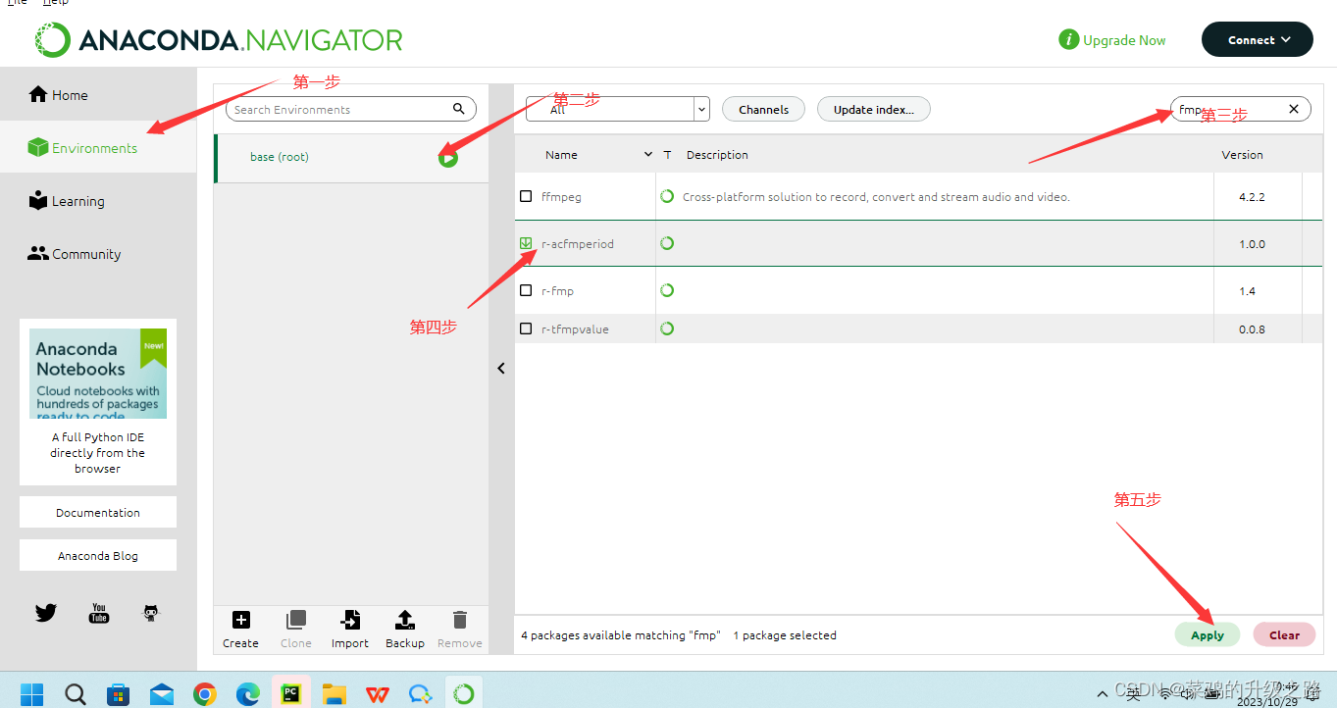Open the GitHub icon link
Image resolution: width=1337 pixels, height=708 pixels.
[151, 613]
